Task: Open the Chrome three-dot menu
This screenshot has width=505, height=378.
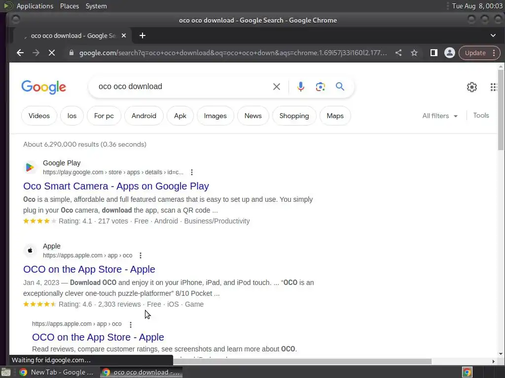Action: coord(494,53)
